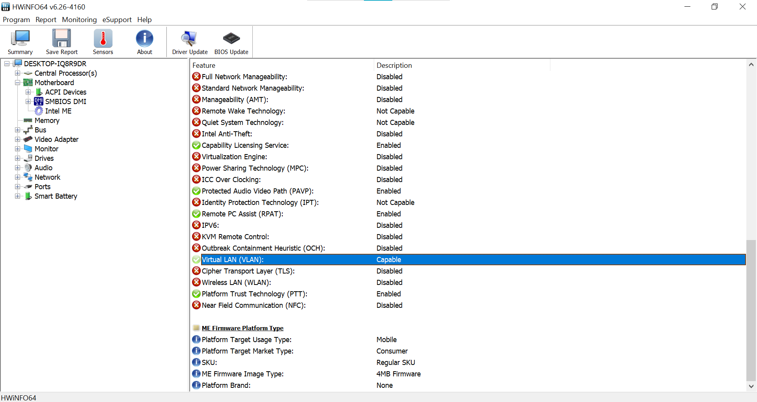Click the Regular SKU value
The width and height of the screenshot is (757, 402).
[x=395, y=362]
